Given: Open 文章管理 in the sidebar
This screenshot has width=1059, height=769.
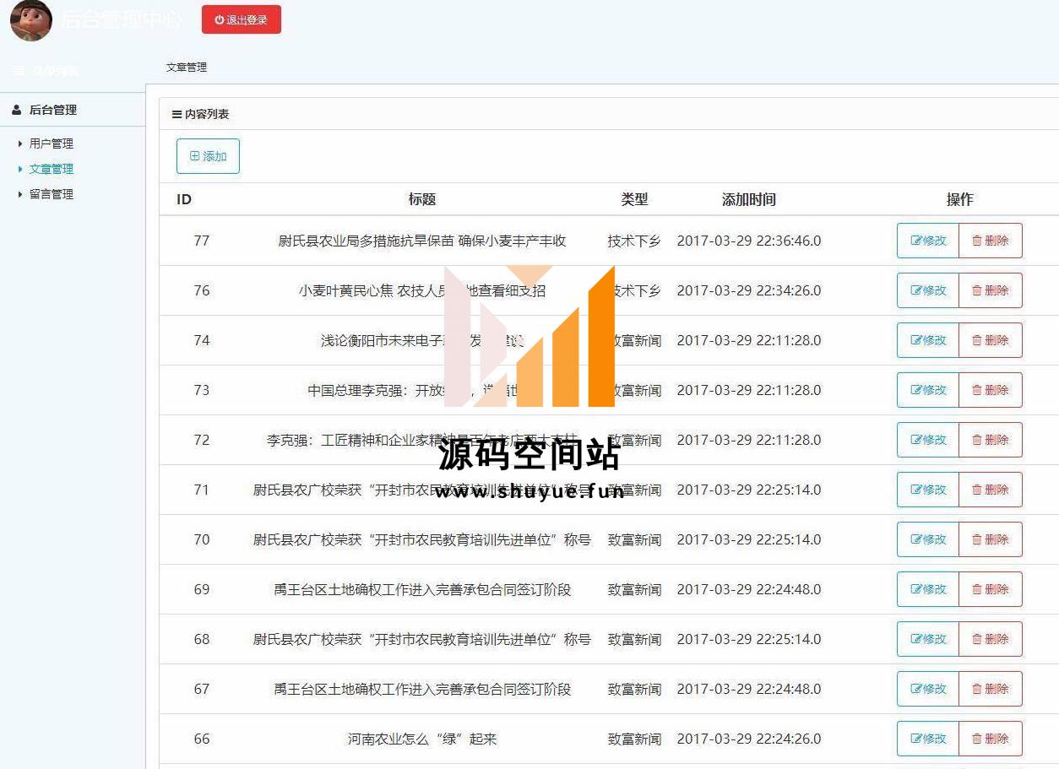Looking at the screenshot, I should (51, 169).
